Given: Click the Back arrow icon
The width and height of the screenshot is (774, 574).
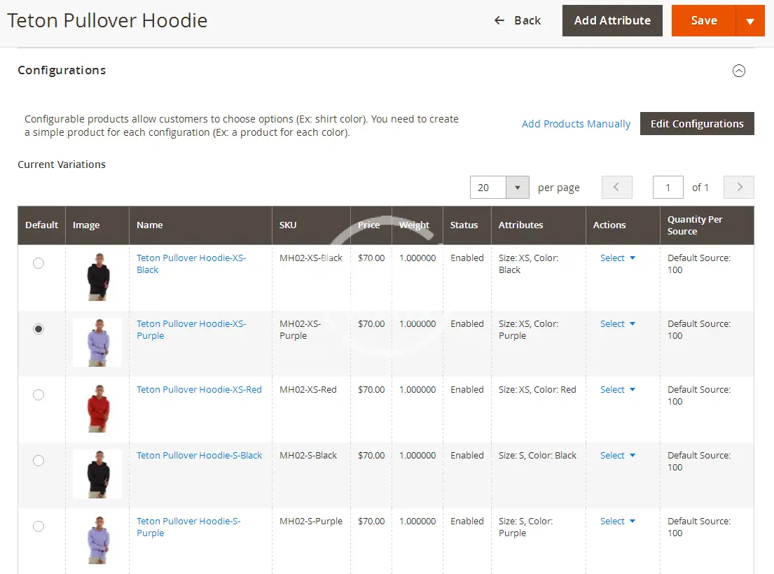Looking at the screenshot, I should point(499,21).
